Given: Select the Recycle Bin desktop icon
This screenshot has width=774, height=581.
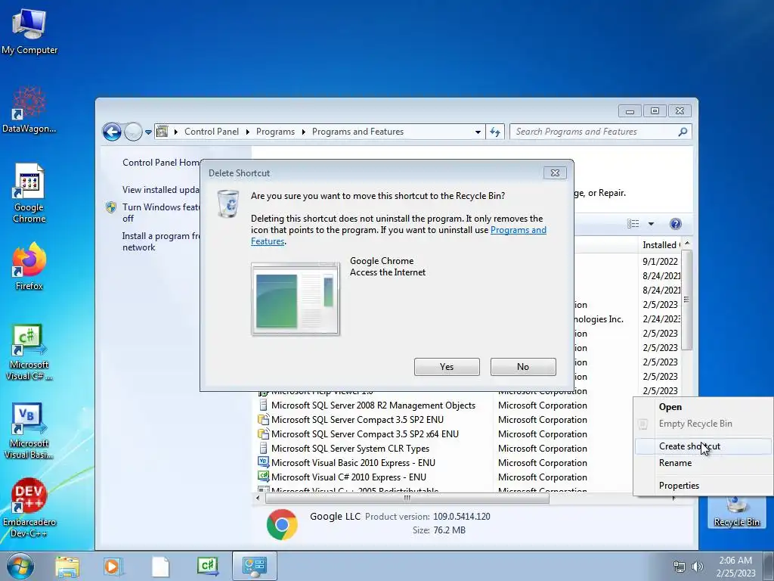Looking at the screenshot, I should [736, 512].
